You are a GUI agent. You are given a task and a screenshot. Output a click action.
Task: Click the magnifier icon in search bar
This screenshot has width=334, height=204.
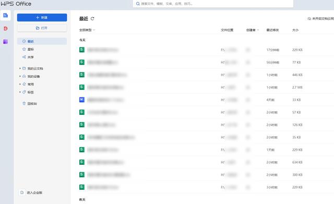[x=138, y=4]
